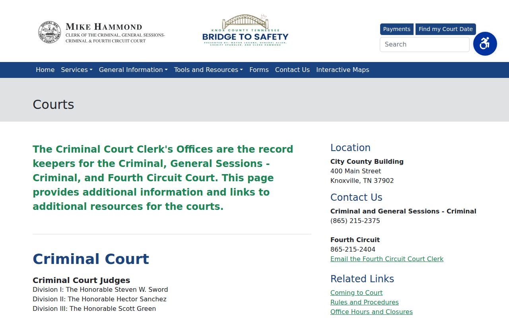Click the Knoxville, TN 37902 line

point(362,180)
